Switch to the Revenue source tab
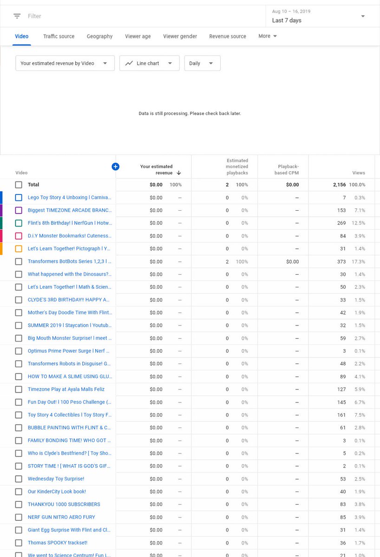 228,36
